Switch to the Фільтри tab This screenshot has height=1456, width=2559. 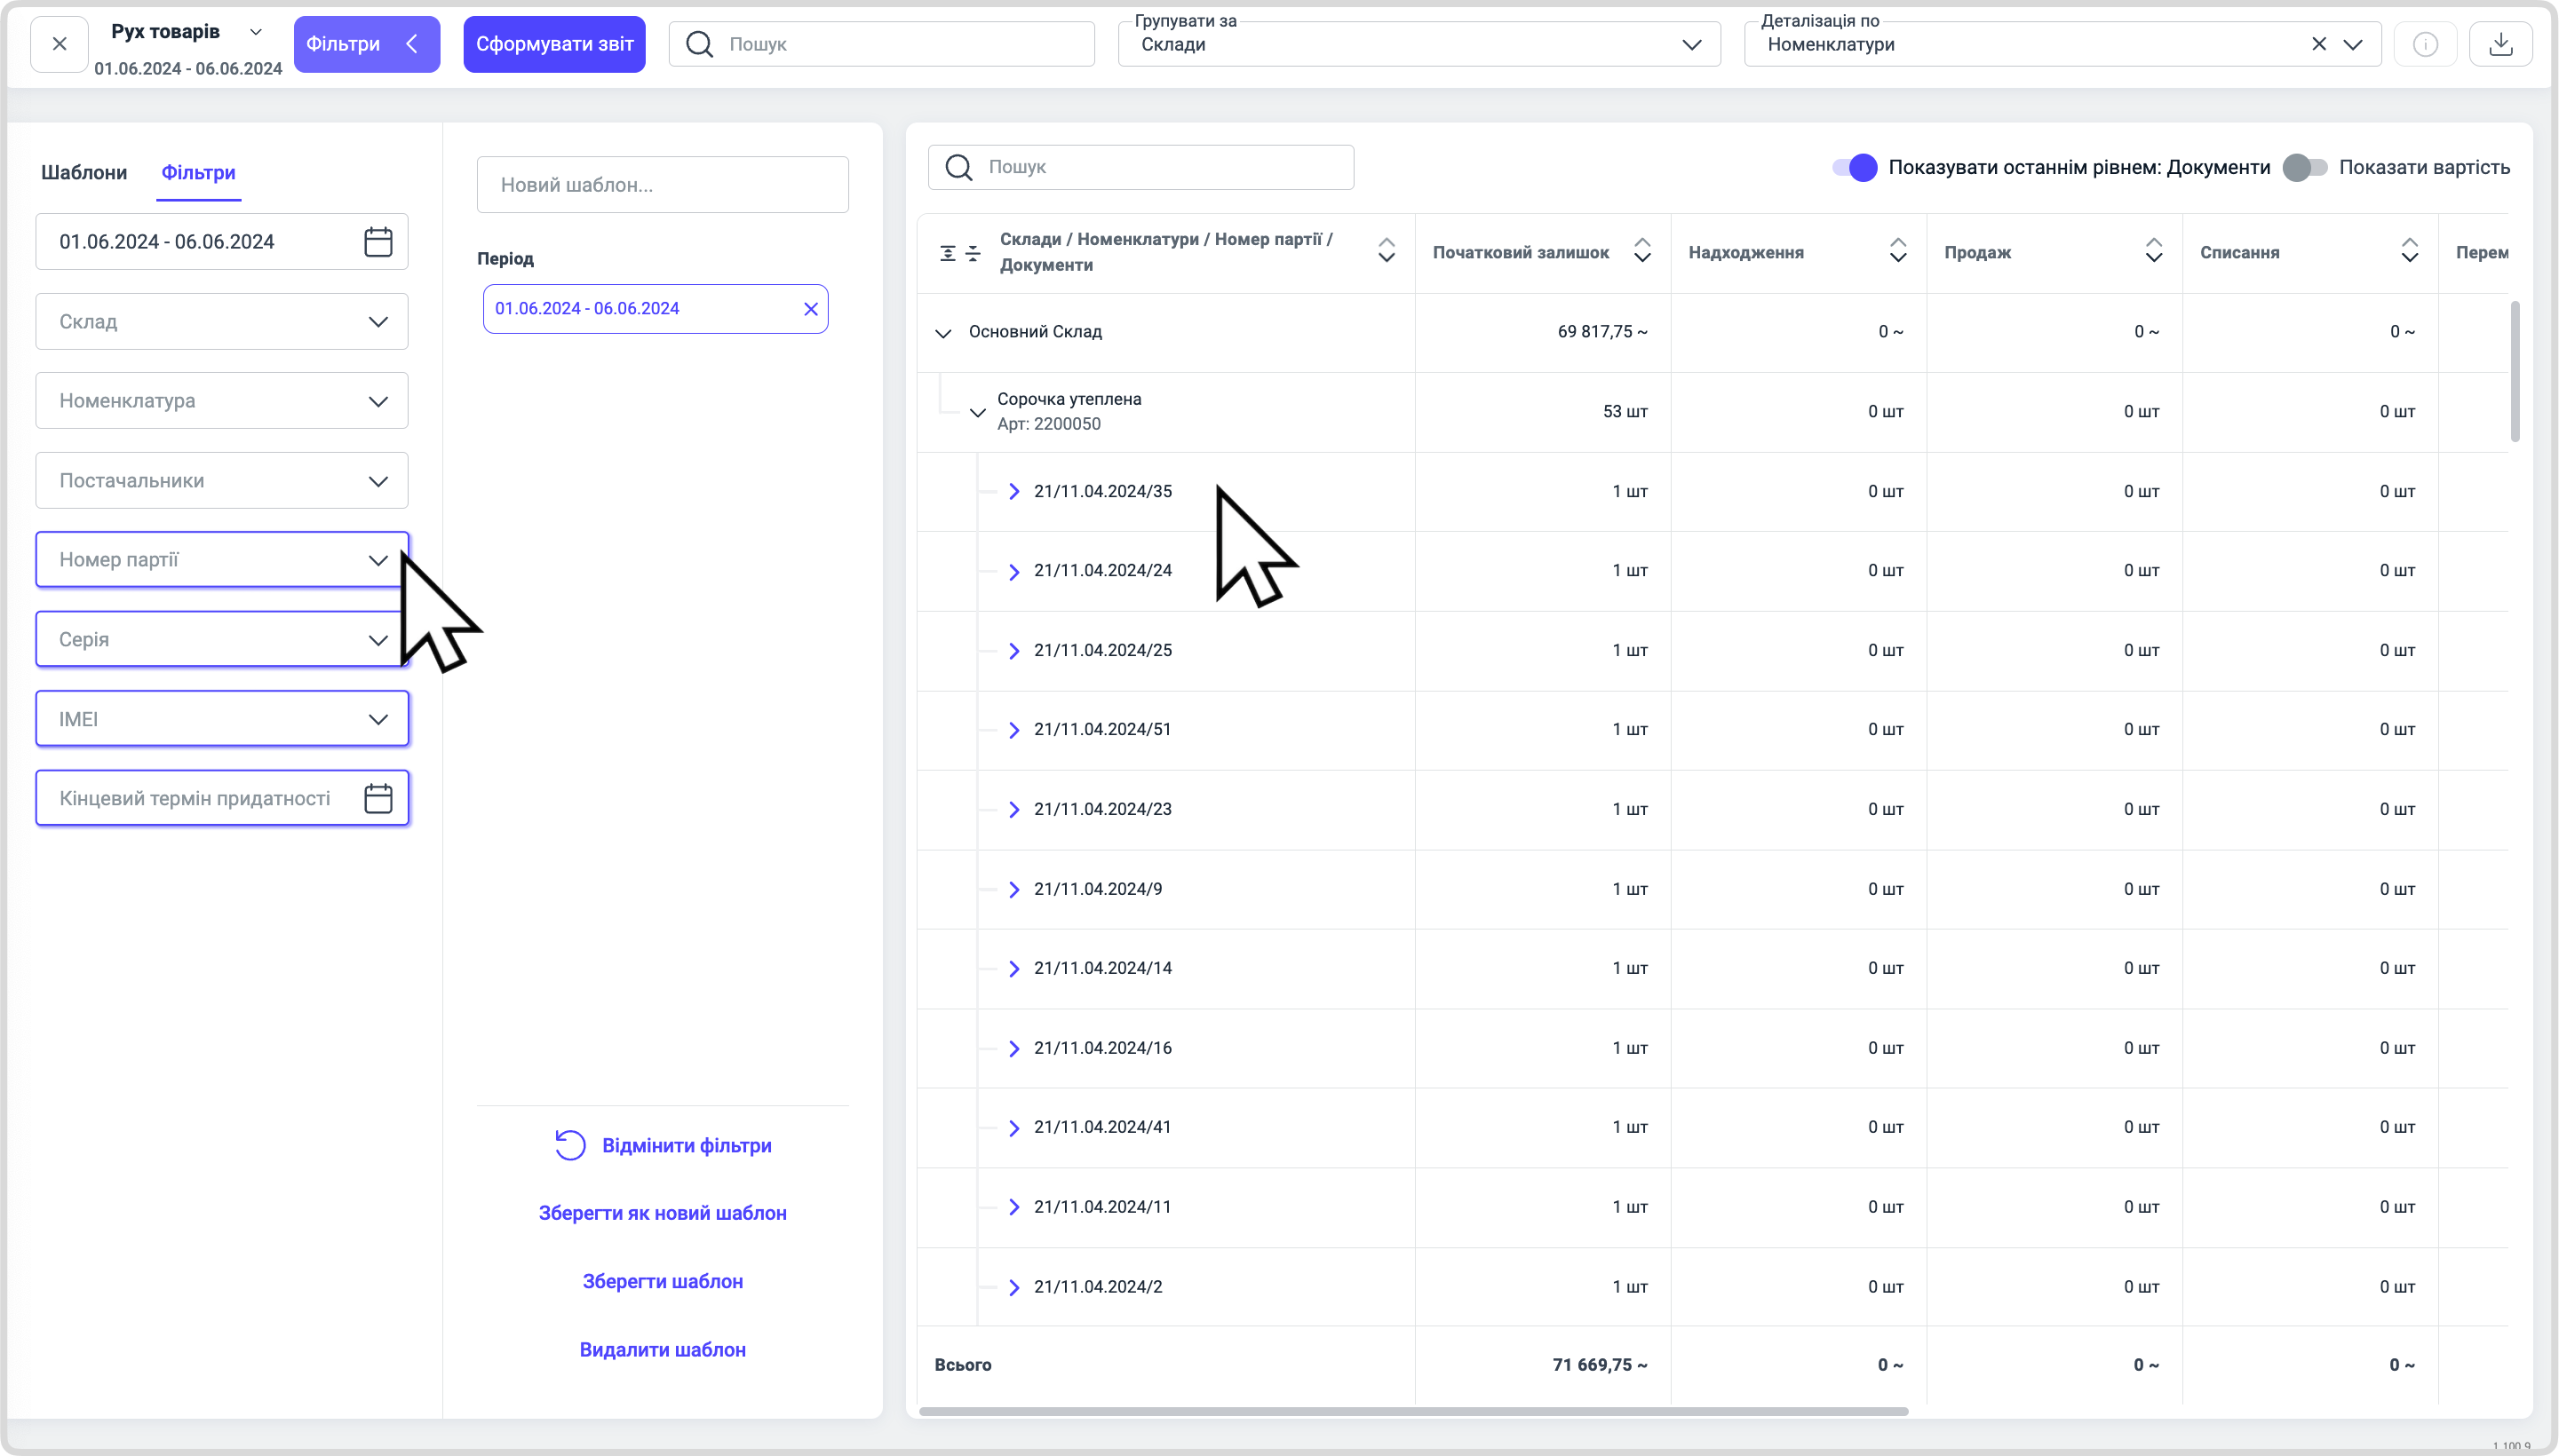pyautogui.click(x=198, y=172)
